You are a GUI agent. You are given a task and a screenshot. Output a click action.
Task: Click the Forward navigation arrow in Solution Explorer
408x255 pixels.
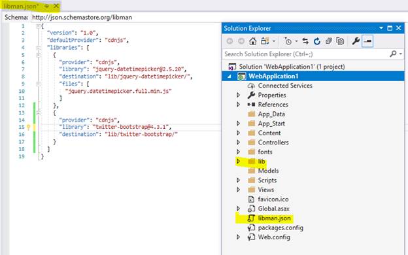point(241,41)
